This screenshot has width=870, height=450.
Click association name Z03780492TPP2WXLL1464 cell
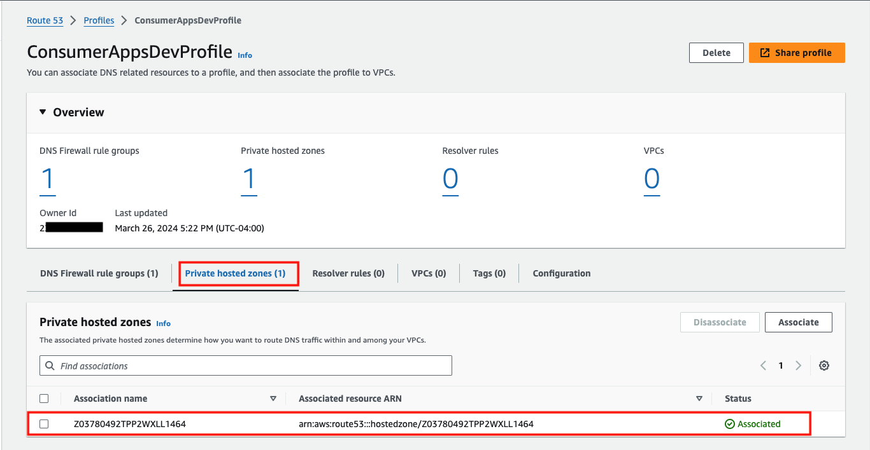coord(130,424)
